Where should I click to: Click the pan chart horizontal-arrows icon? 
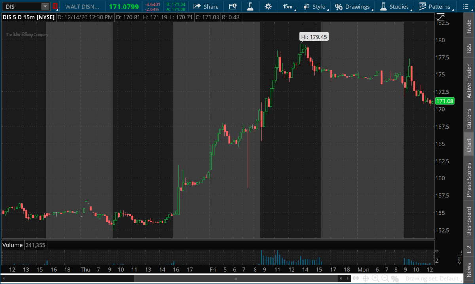[356, 278]
